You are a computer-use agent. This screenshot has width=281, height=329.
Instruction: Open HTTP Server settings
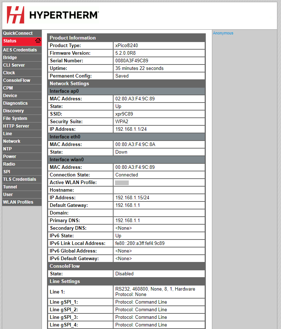pyautogui.click(x=16, y=126)
